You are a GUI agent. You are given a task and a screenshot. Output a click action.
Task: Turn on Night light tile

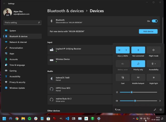click(x=154, y=78)
